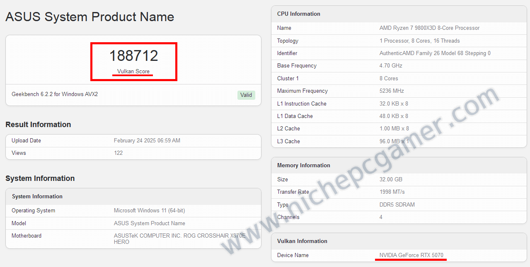
Task: Click the L3 Cache row label
Action: [x=288, y=141]
